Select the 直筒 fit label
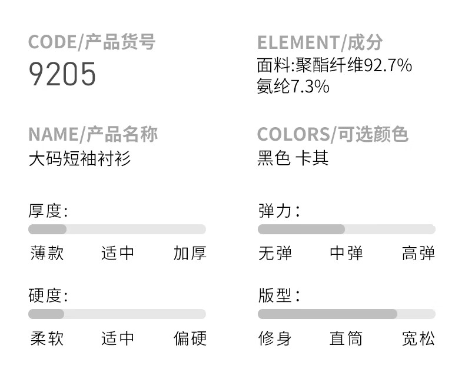The height and width of the screenshot is (372, 465). tap(346, 338)
